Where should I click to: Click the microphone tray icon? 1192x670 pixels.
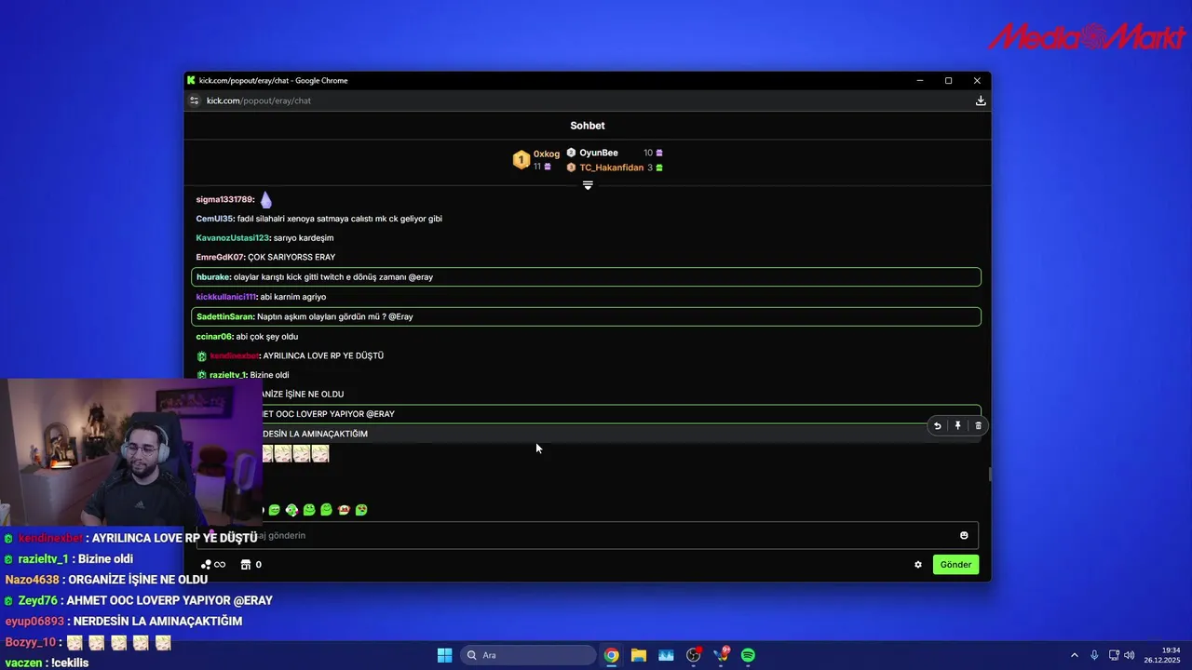click(1094, 655)
